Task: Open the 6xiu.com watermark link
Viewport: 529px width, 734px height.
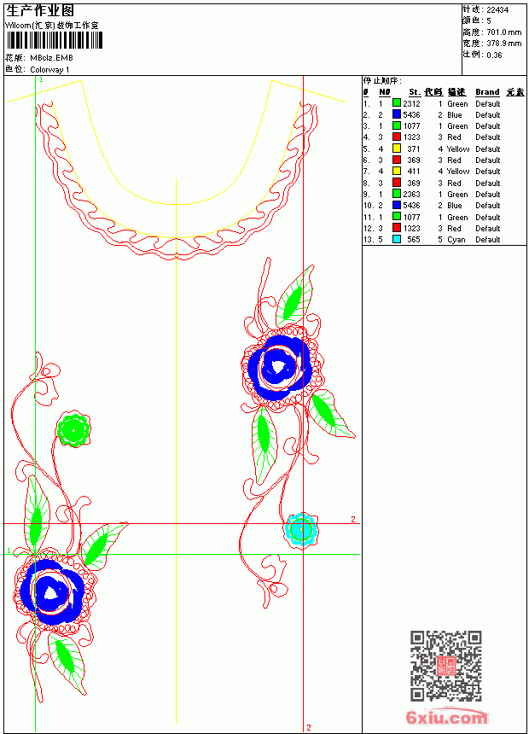Action: pos(446,717)
